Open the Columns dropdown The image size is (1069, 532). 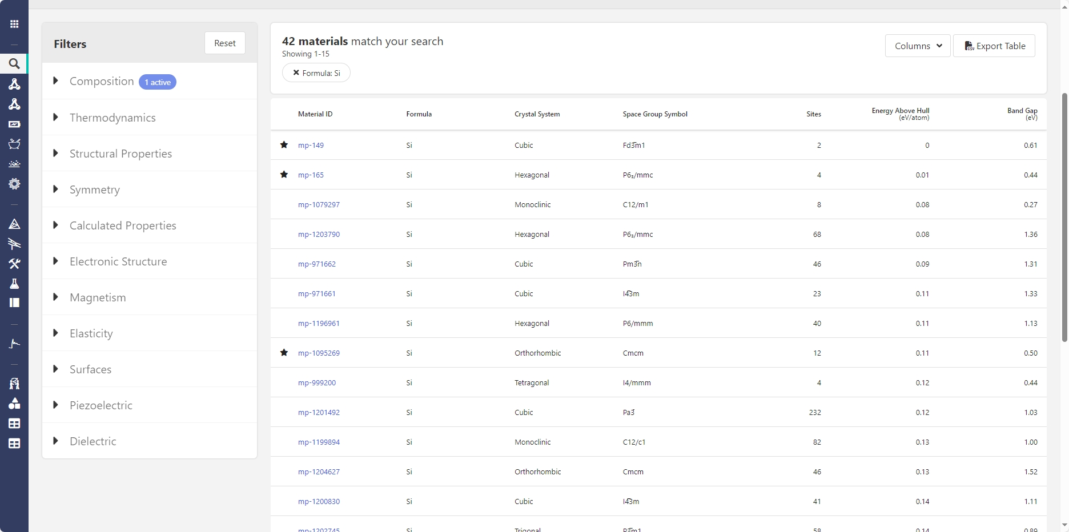point(917,46)
